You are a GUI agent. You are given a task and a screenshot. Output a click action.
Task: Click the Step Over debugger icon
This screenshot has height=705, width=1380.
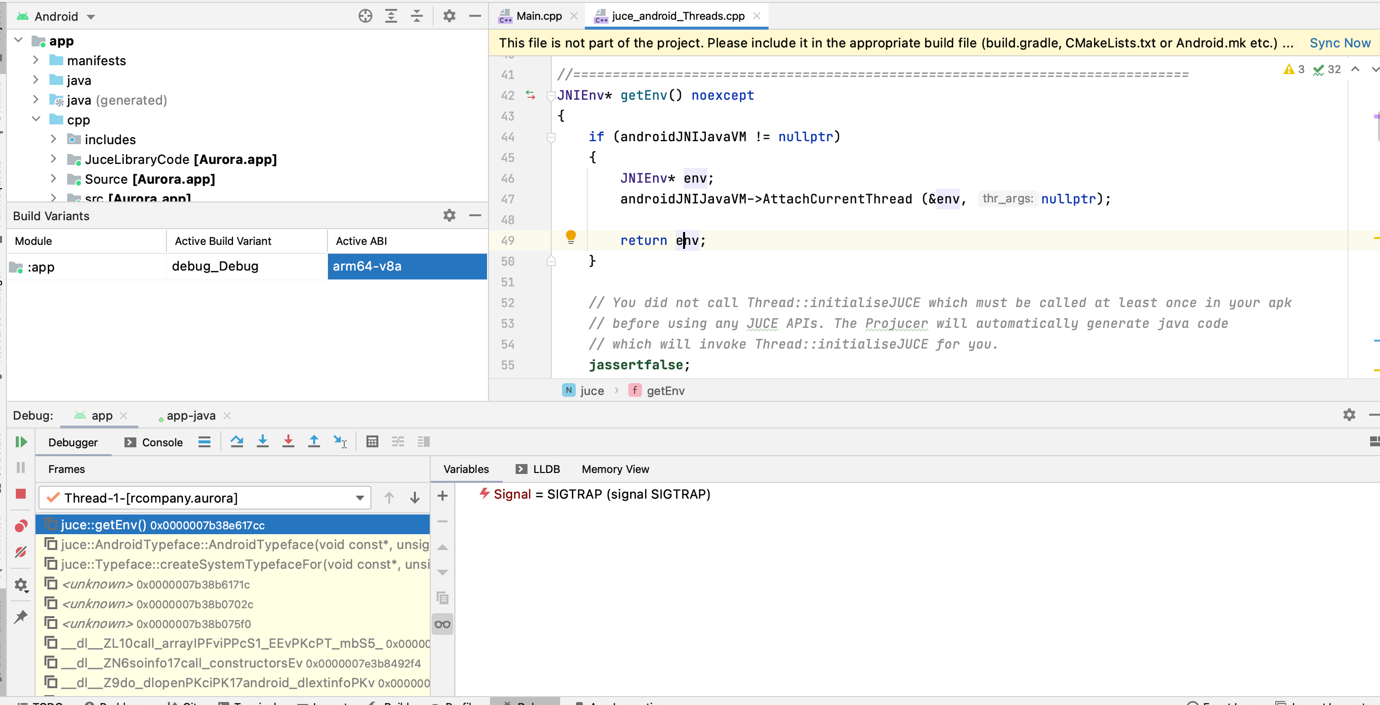[x=236, y=442]
